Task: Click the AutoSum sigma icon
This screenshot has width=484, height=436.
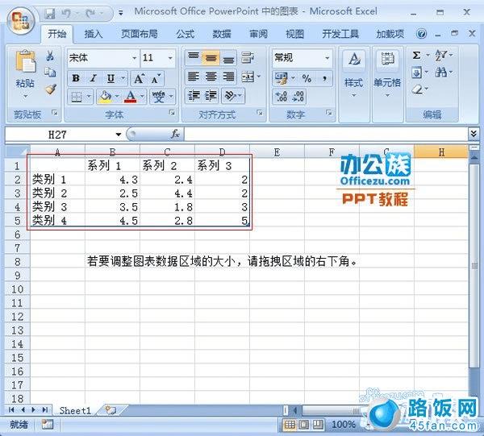Action: click(x=416, y=56)
